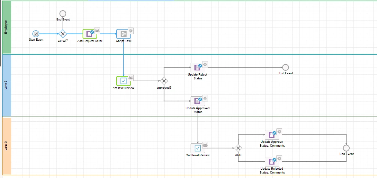Click gear badge on Script Task
Image resolution: width=377 pixels, height=178 pixels.
131,31
